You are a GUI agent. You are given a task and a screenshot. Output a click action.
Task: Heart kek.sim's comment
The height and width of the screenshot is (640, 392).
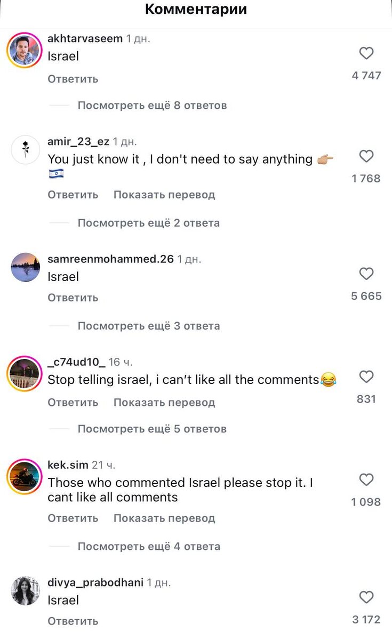[366, 479]
